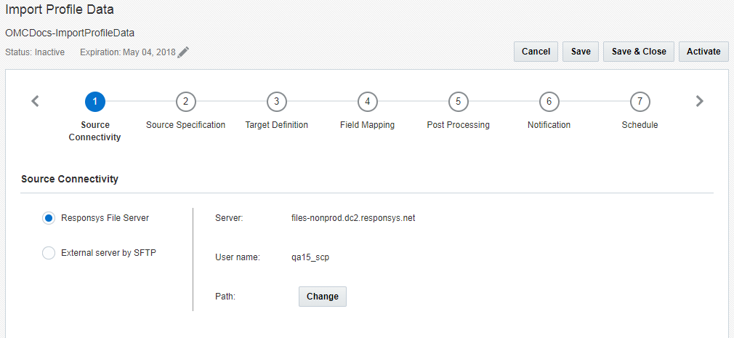Click the Save & Close button
The height and width of the screenshot is (338, 734).
click(639, 52)
